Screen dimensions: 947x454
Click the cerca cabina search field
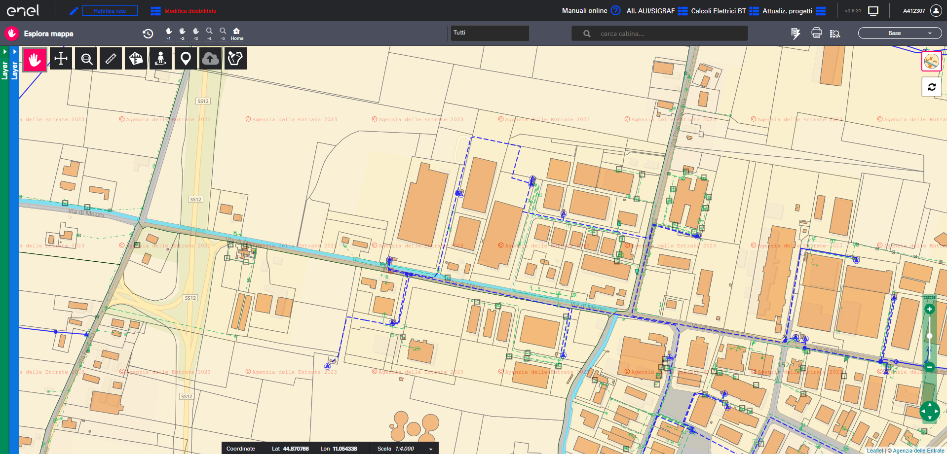[660, 34]
